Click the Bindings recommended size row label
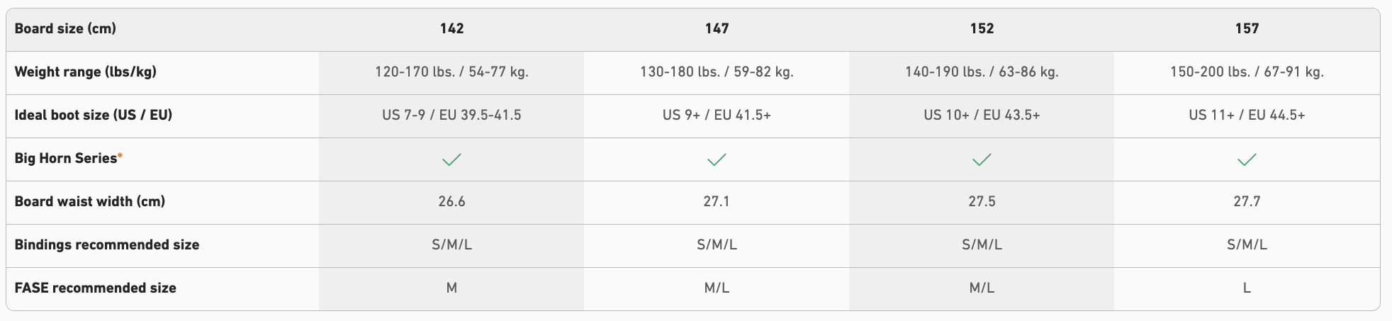This screenshot has height=321, width=1392. (106, 245)
